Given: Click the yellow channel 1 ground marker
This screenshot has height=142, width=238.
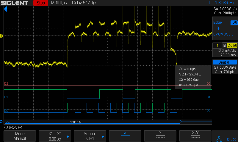Looking at the screenshot, I should point(2,36).
